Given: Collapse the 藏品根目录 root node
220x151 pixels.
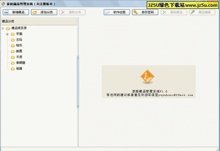Looking at the screenshot, I should pos(3,28).
